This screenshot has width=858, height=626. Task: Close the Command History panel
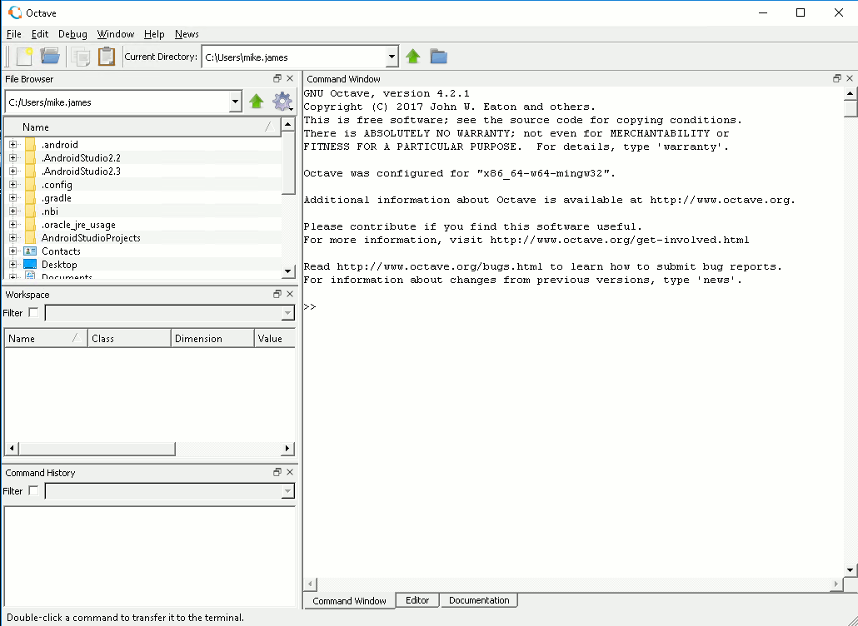coord(290,472)
